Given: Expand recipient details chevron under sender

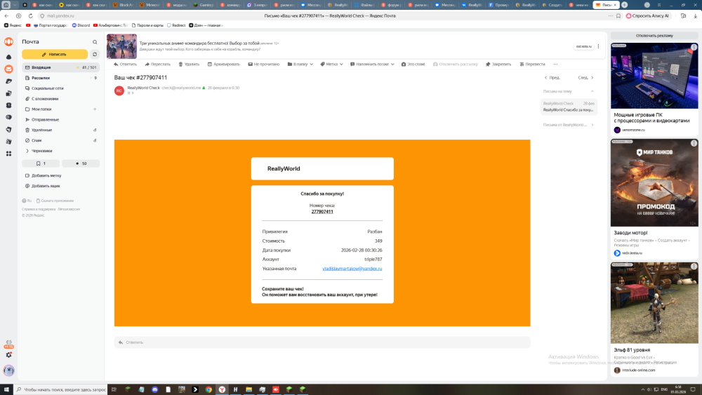Looking at the screenshot, I should pos(133,93).
